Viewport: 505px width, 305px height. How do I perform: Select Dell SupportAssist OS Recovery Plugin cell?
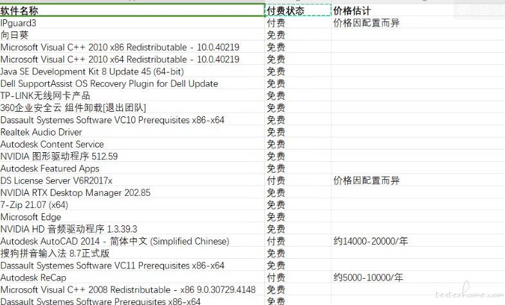point(132,83)
